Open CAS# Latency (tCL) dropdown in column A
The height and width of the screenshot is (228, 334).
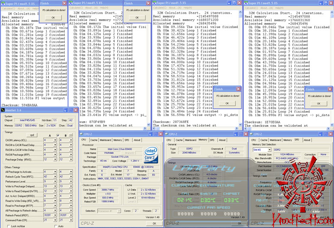(x=55, y=140)
